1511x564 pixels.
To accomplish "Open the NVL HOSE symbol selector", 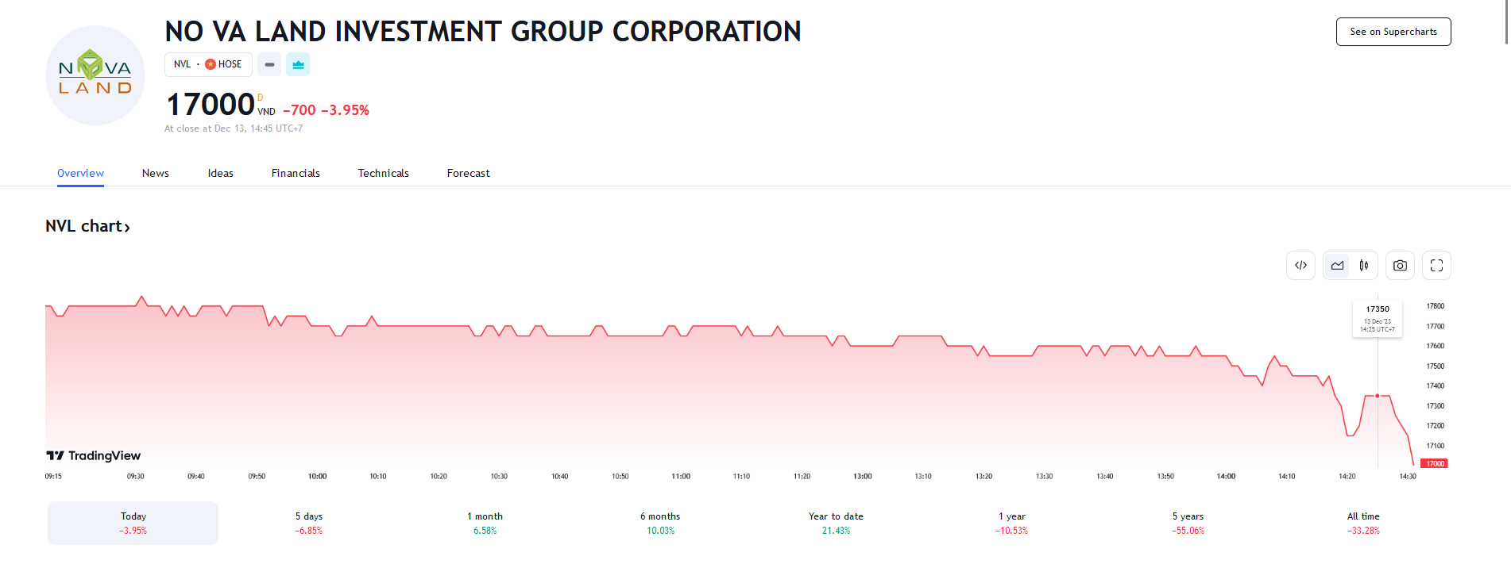I will pyautogui.click(x=208, y=64).
